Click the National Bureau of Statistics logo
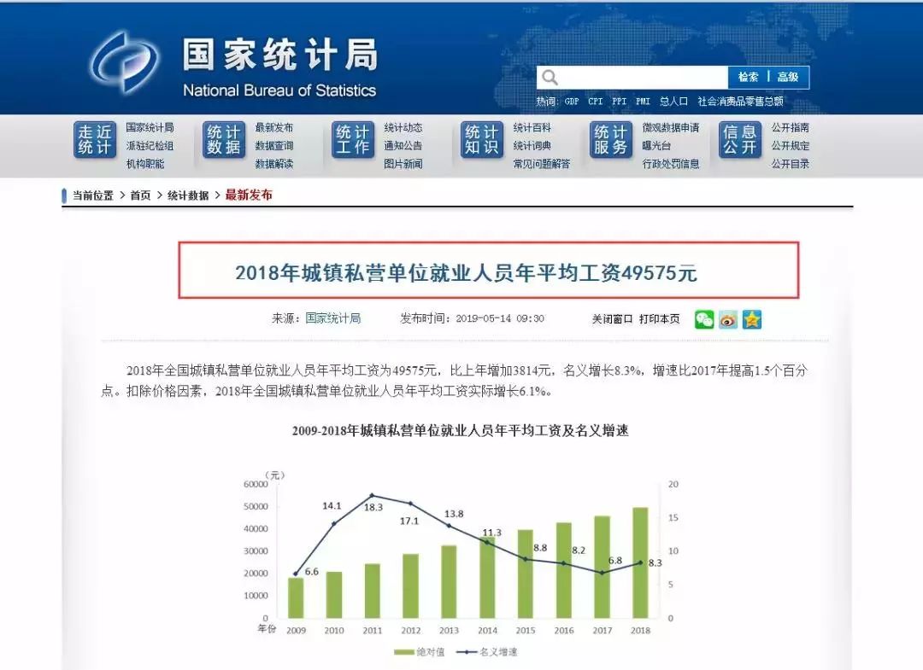This screenshot has width=923, height=670. (x=125, y=61)
